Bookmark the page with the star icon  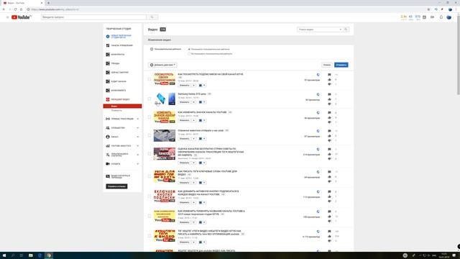[428, 9]
